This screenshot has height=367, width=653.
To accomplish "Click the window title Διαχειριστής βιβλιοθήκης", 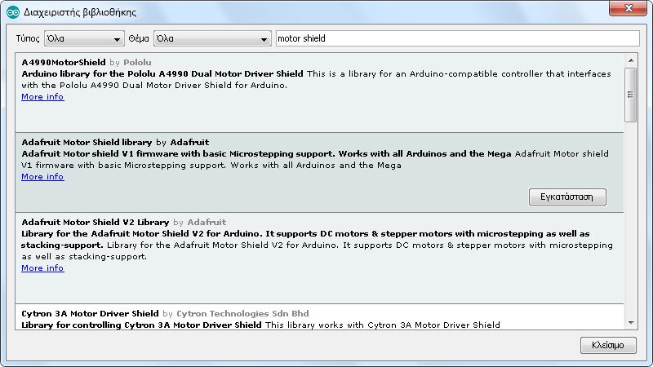I will click(x=80, y=12).
